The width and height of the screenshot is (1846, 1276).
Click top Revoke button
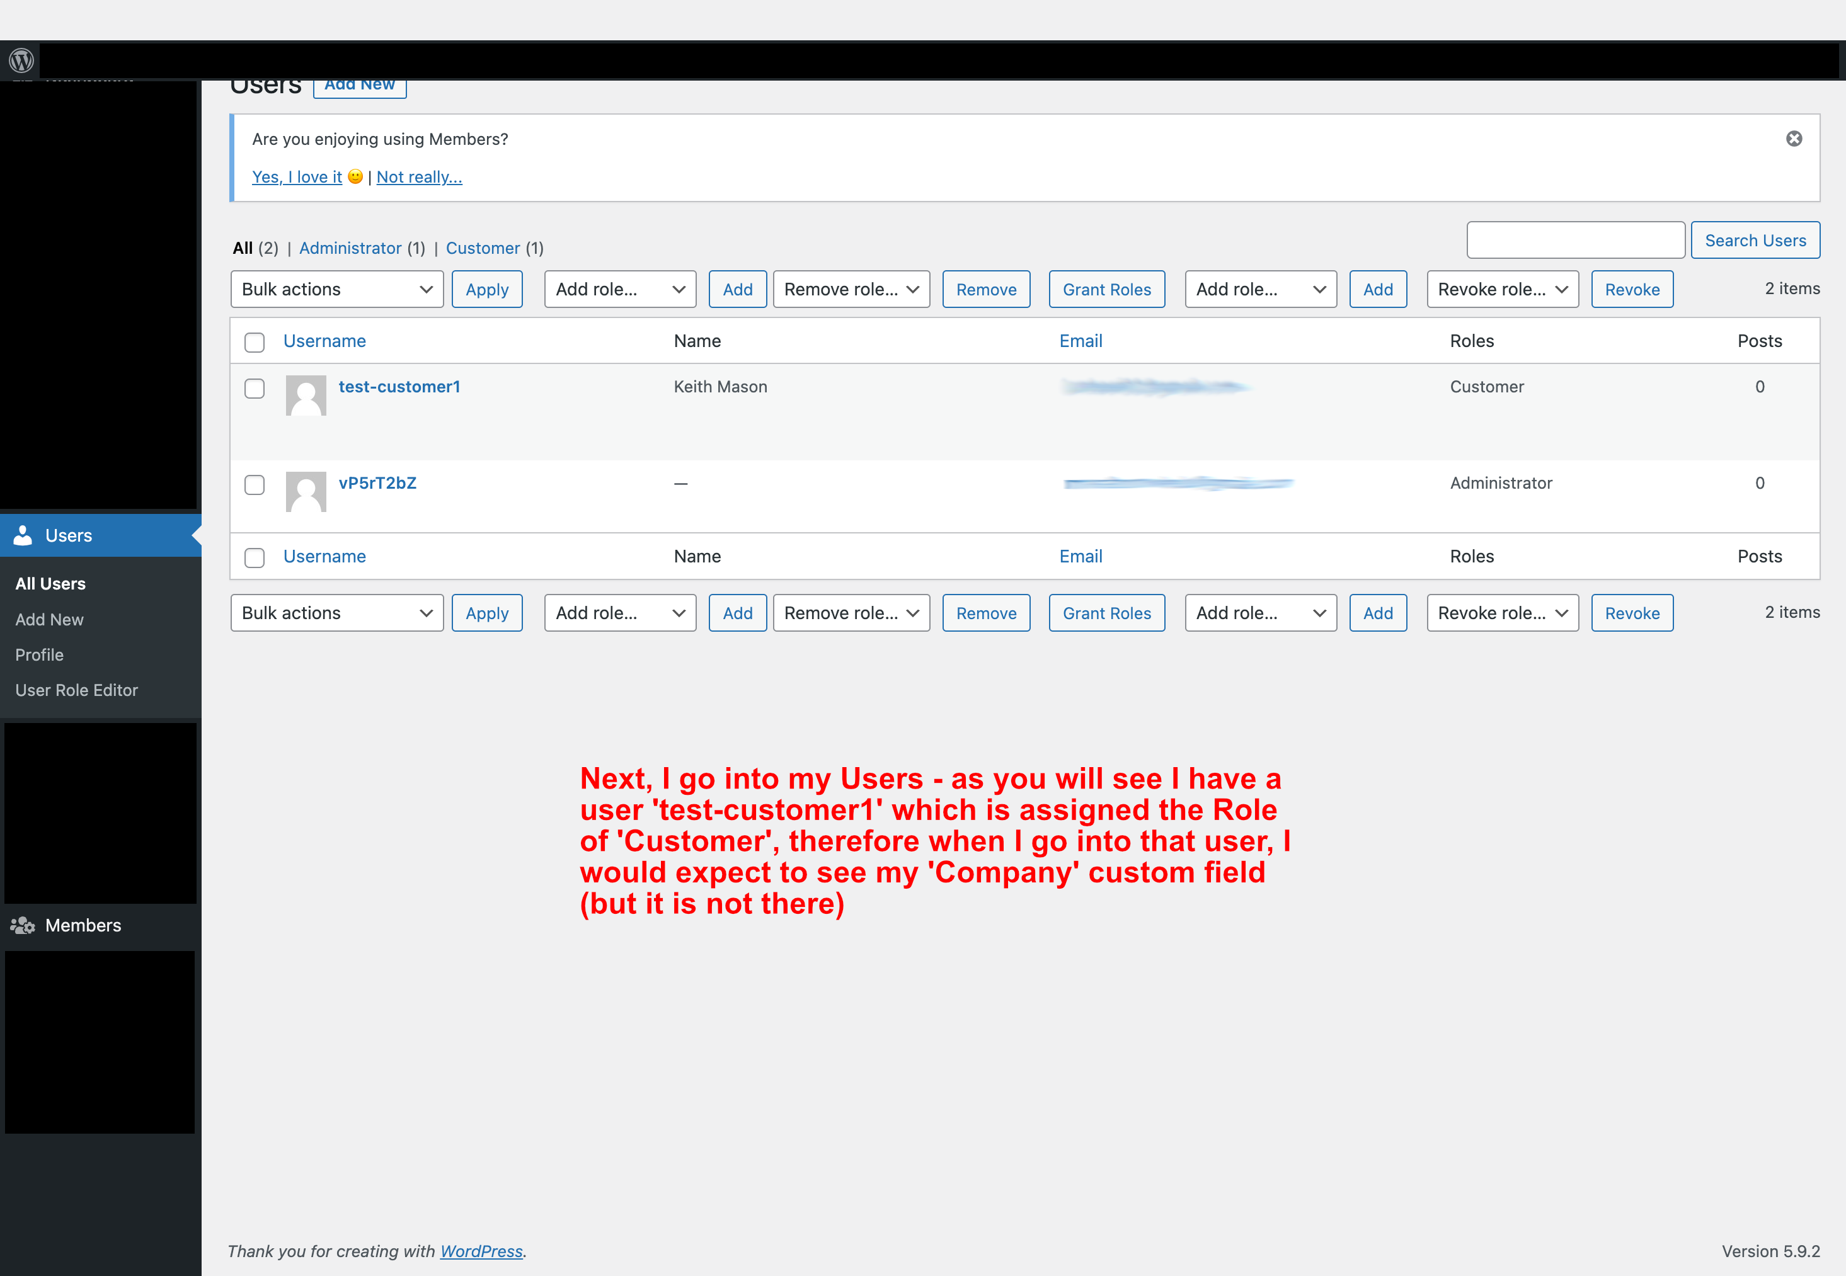pos(1632,290)
